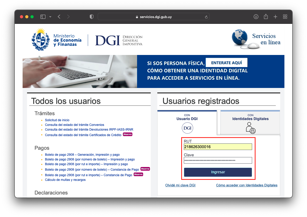The height and width of the screenshot is (217, 307).
Task: Open Olvidé mi clave DGI link
Action: [180, 185]
